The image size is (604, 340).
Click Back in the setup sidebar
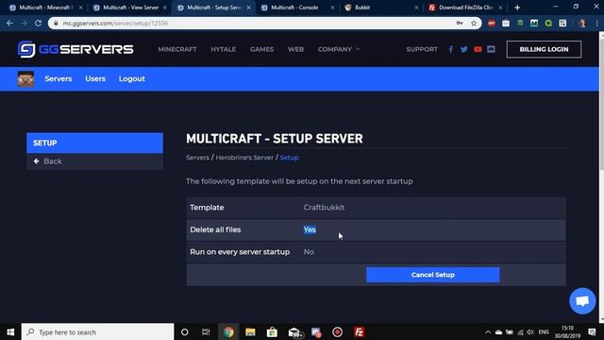tap(94, 161)
